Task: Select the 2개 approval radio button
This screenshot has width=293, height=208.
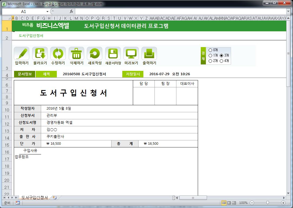Action: pyautogui.click(x=210, y=61)
